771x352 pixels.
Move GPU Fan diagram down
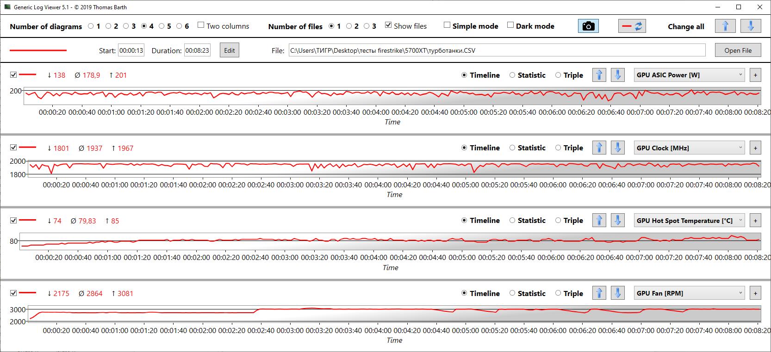point(618,293)
